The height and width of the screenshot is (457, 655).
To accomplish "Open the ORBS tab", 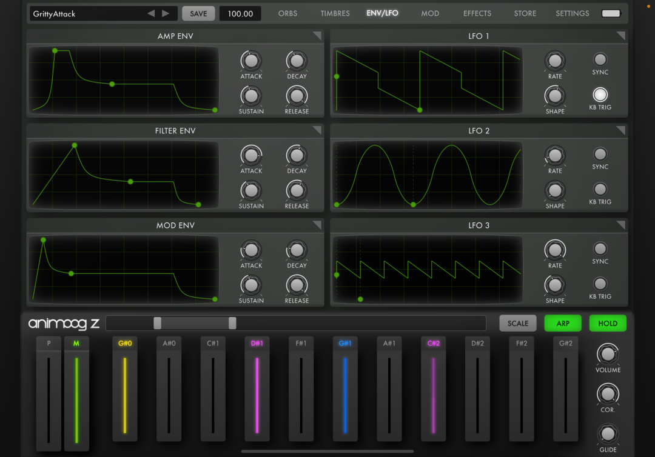I will (288, 13).
